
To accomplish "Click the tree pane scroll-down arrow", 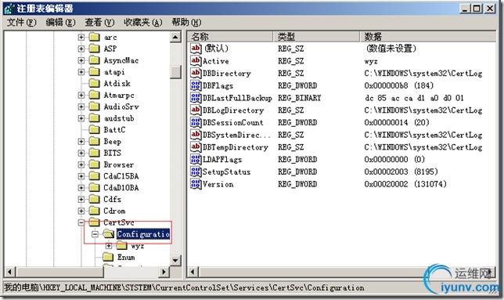I will [x=175, y=260].
